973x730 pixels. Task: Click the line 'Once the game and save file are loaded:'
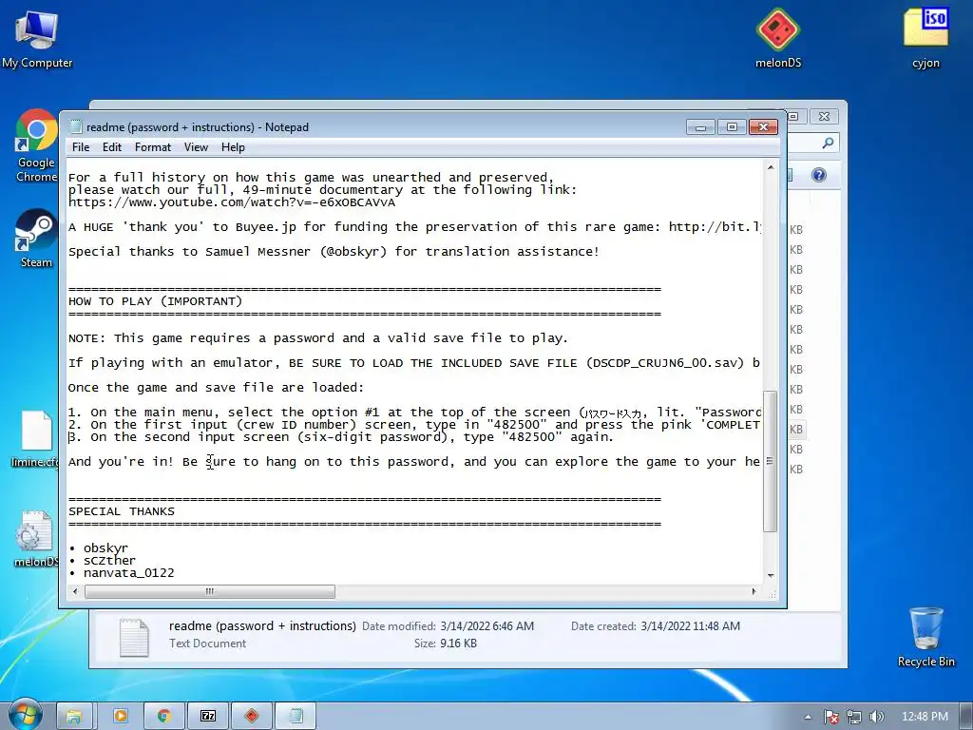(x=216, y=388)
